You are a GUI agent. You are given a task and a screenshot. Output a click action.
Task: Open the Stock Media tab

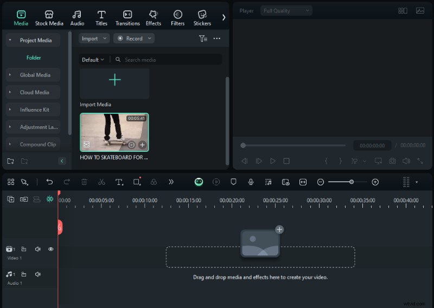coord(49,18)
